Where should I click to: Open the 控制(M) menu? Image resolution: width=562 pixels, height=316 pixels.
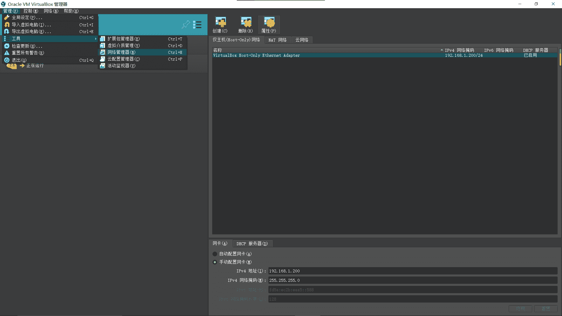[x=31, y=11]
